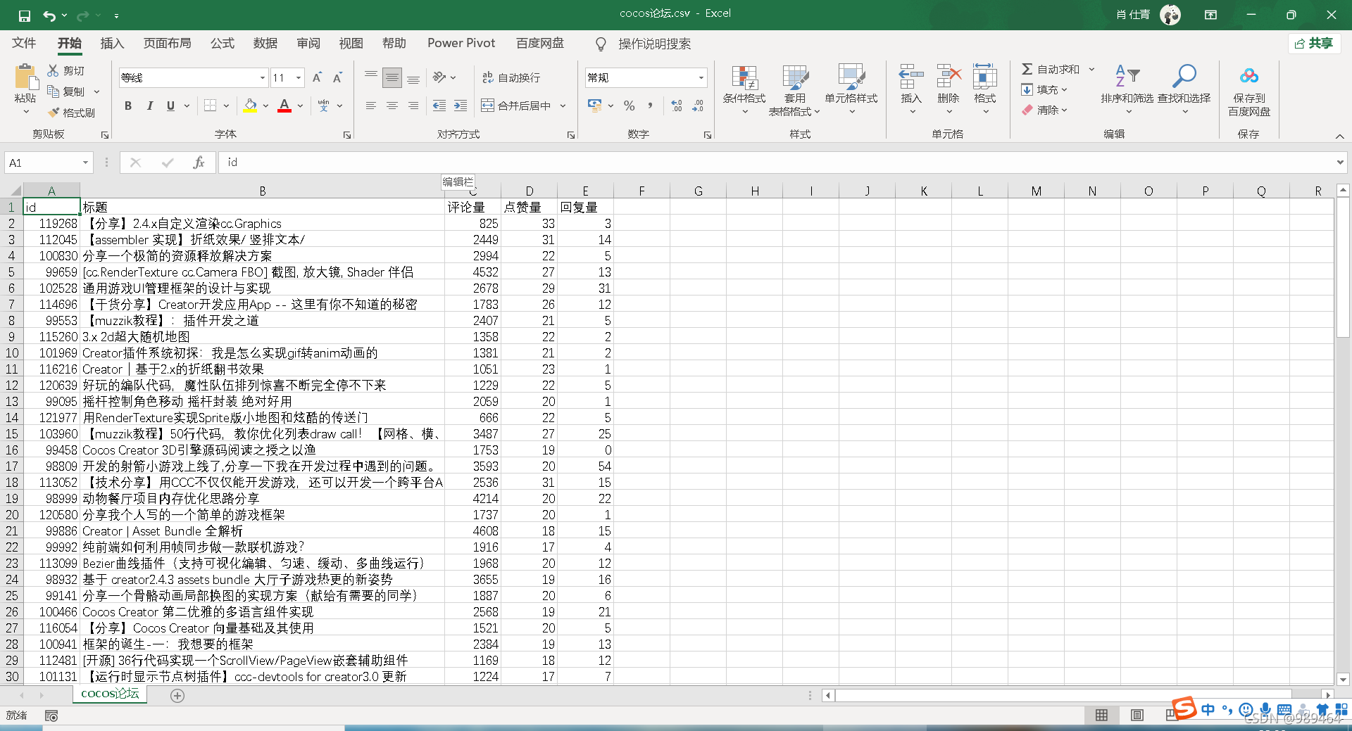Center text horizontally in cell

tap(392, 106)
